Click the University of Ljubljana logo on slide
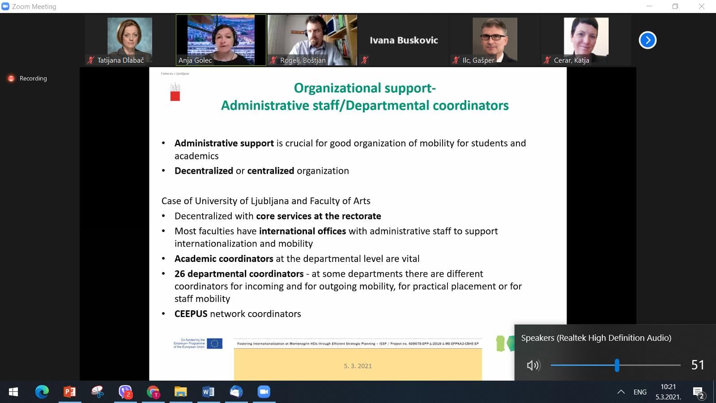This screenshot has height=403, width=716. [175, 92]
